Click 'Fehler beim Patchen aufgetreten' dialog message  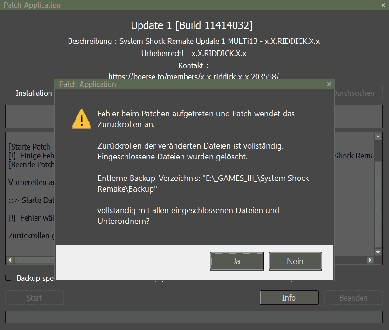point(196,119)
